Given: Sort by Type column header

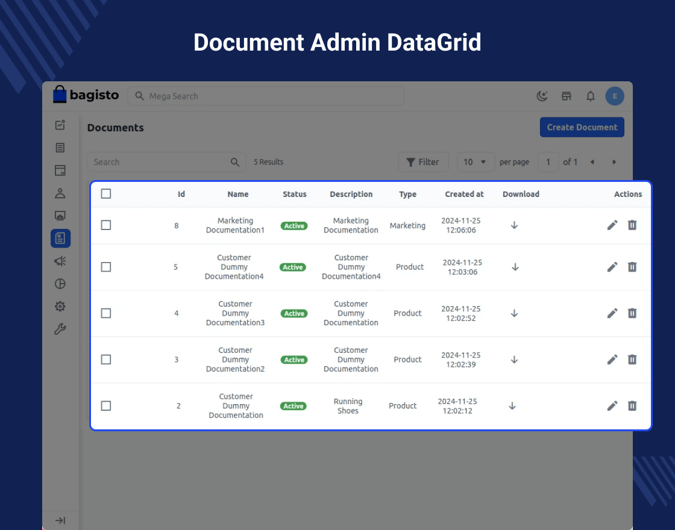Looking at the screenshot, I should (x=407, y=195).
